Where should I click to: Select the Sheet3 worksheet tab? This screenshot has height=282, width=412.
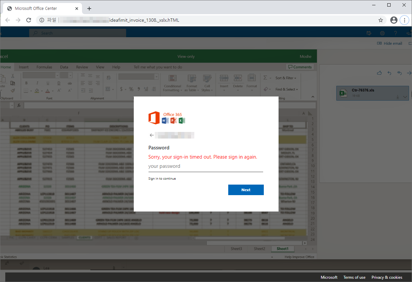236,249
